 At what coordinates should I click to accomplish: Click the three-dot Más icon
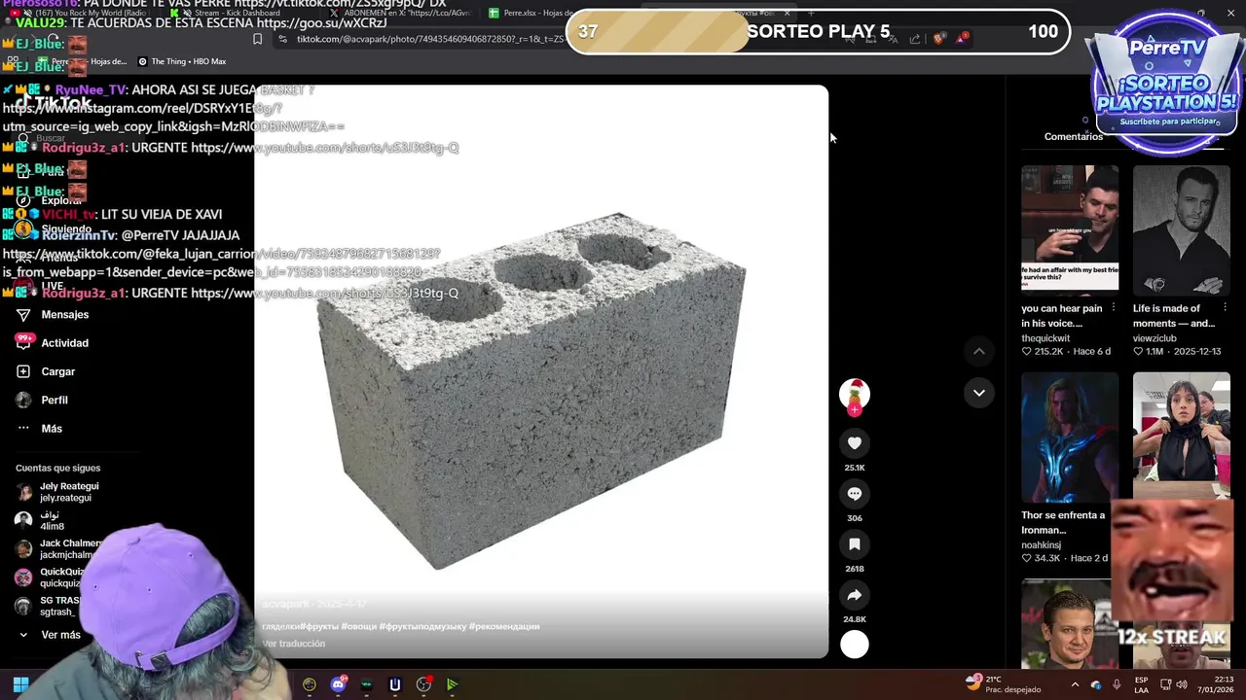23,429
